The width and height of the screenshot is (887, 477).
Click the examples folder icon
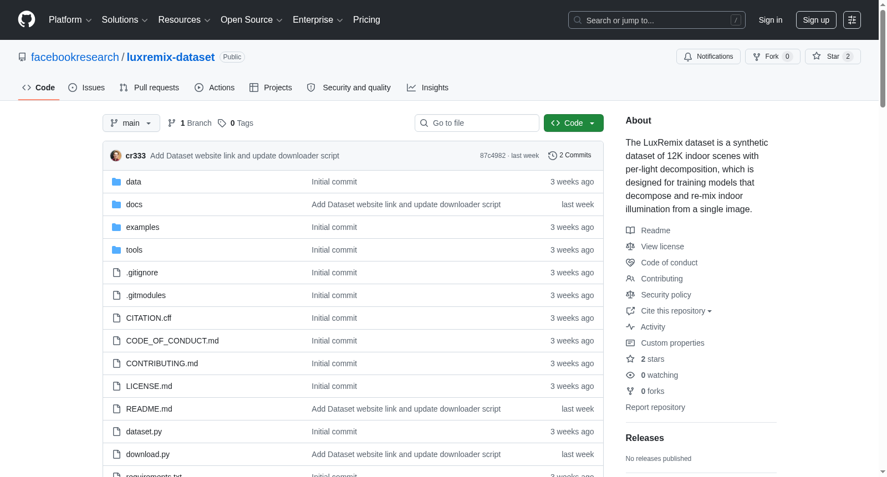[x=116, y=227]
